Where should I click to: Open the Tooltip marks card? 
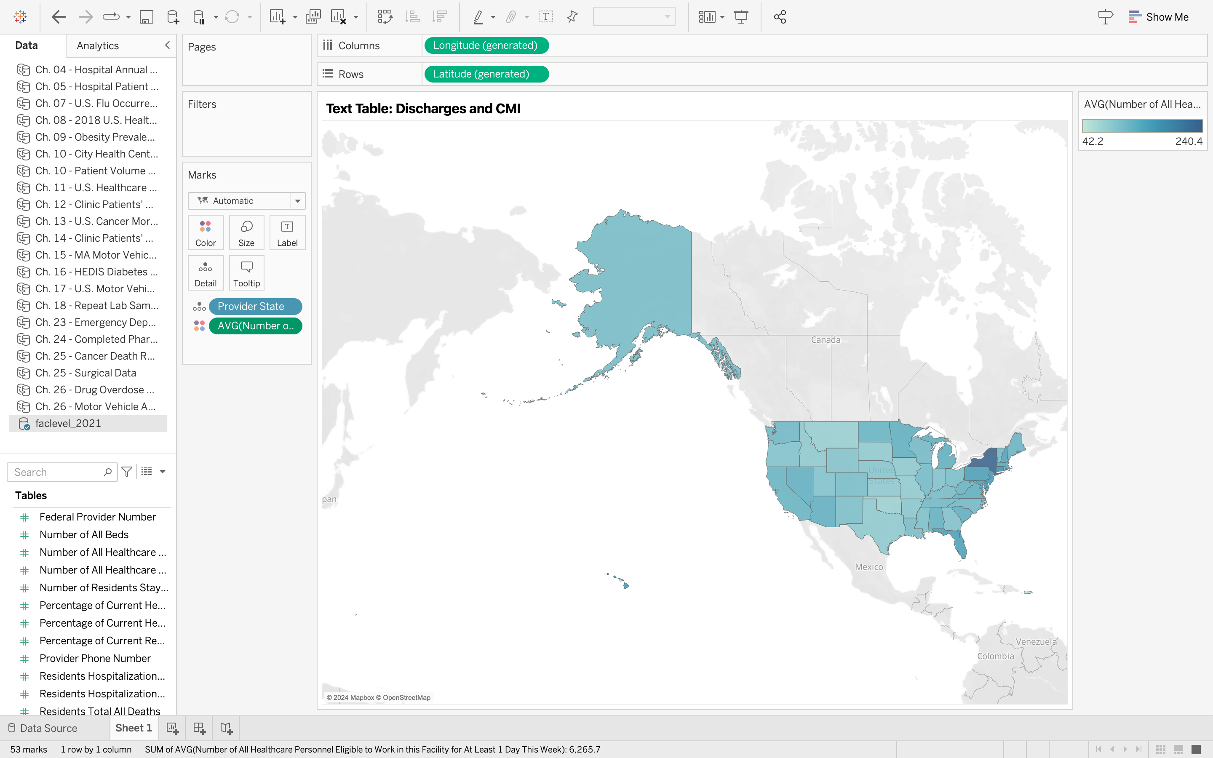(246, 273)
